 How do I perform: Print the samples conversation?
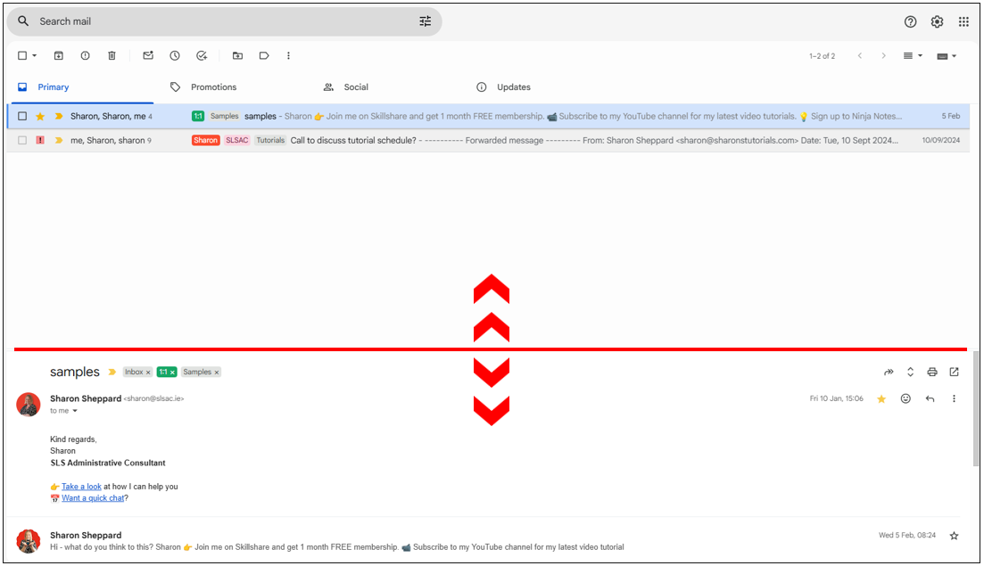click(932, 372)
